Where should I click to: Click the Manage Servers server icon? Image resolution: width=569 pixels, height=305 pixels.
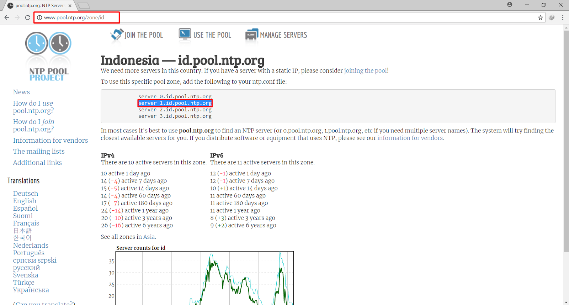[x=252, y=35]
